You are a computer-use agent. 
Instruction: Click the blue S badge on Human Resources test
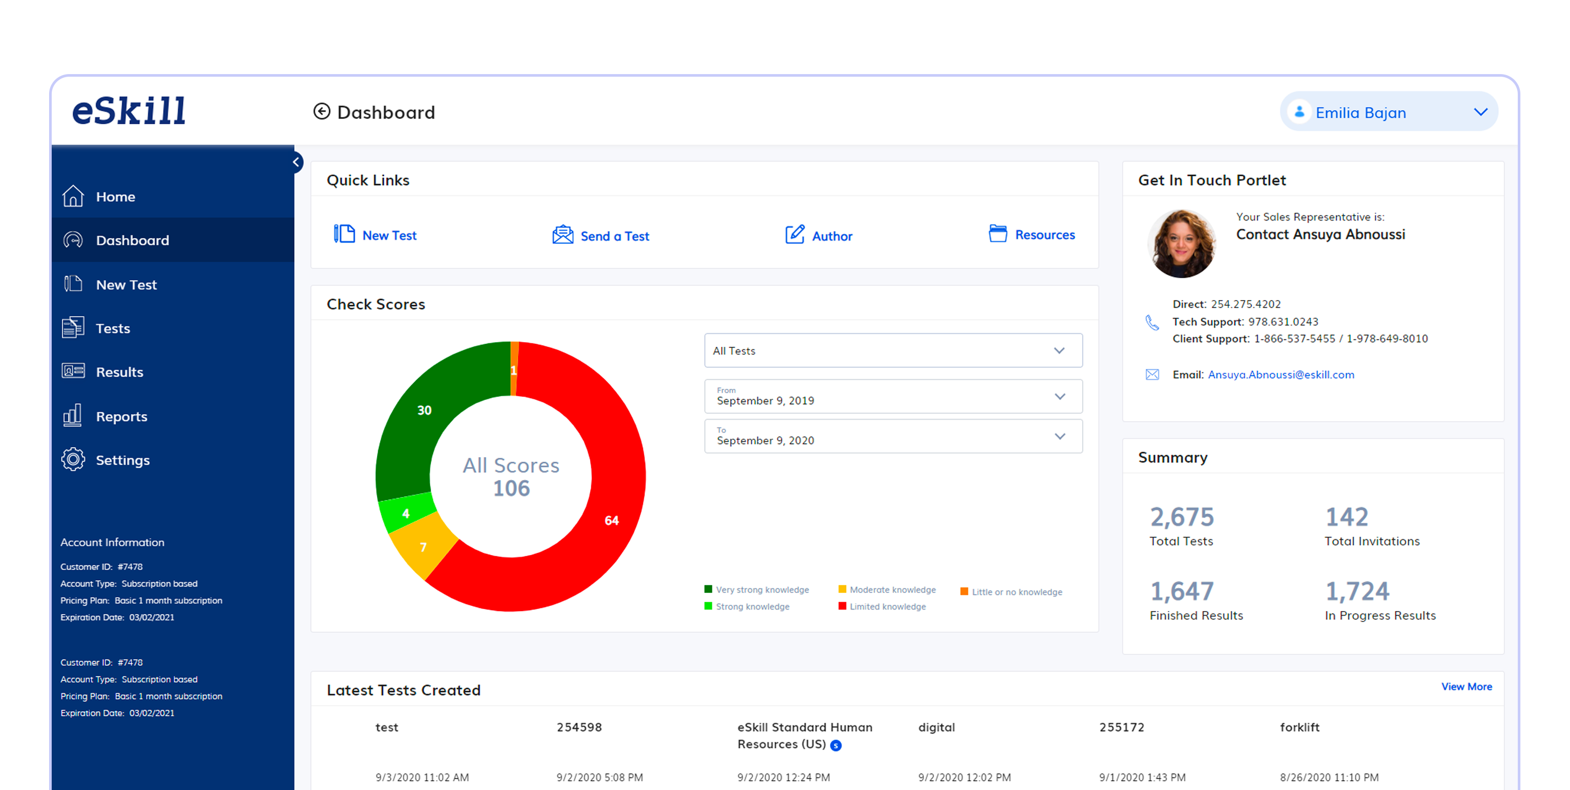836,745
